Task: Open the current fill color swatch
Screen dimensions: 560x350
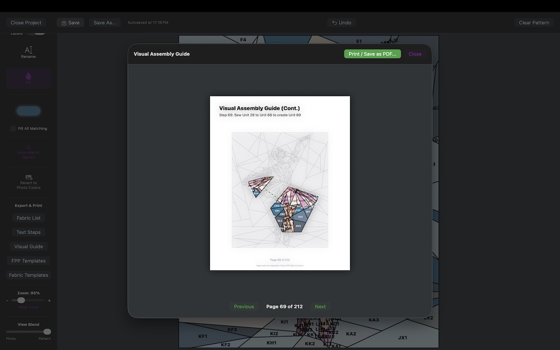Action: (x=28, y=111)
